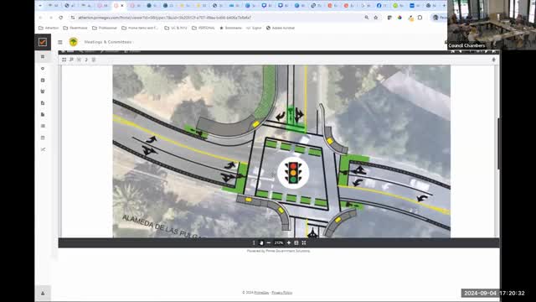Click the fit-to-page icon in bottom toolbar
Screen dimensions: 536x302
click(x=296, y=242)
